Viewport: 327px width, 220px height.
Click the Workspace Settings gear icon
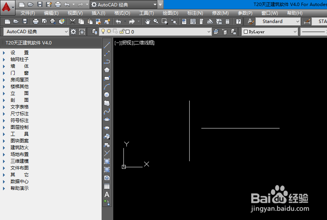(73, 32)
